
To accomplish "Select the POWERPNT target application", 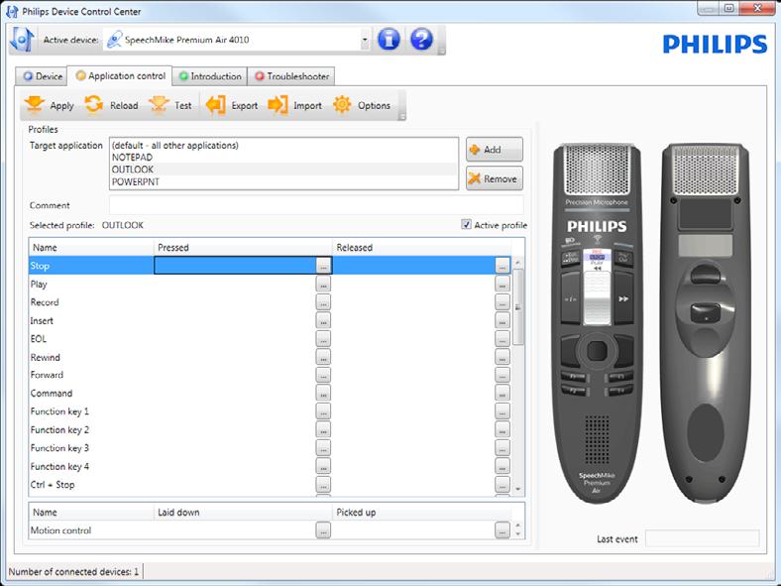I will 283,181.
